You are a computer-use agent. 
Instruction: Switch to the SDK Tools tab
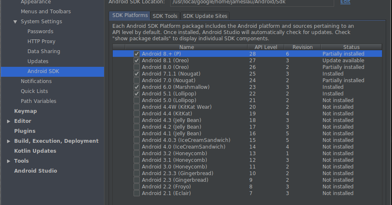pyautogui.click(x=165, y=16)
